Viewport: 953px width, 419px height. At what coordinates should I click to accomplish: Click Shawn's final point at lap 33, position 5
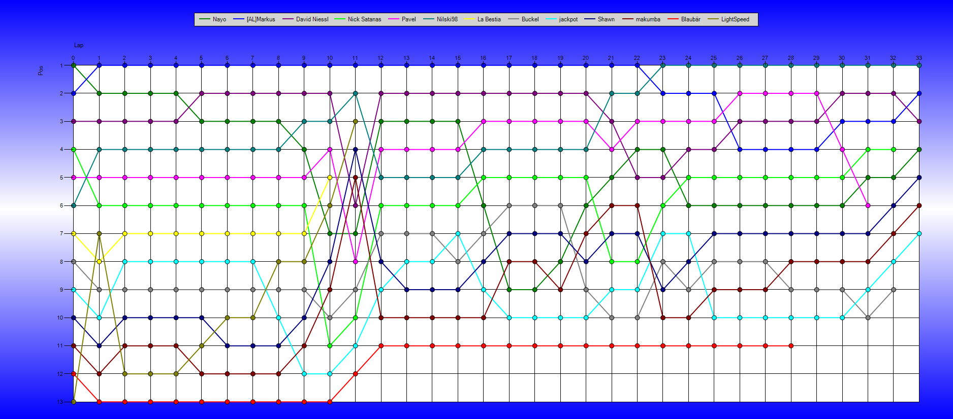919,178
